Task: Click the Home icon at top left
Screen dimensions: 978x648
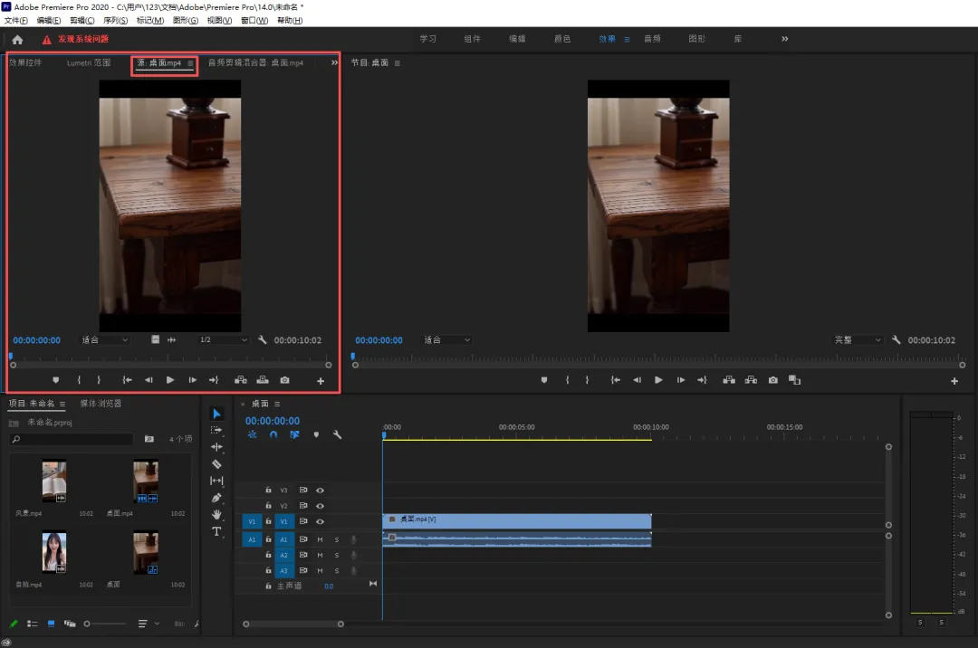Action: click(x=17, y=39)
